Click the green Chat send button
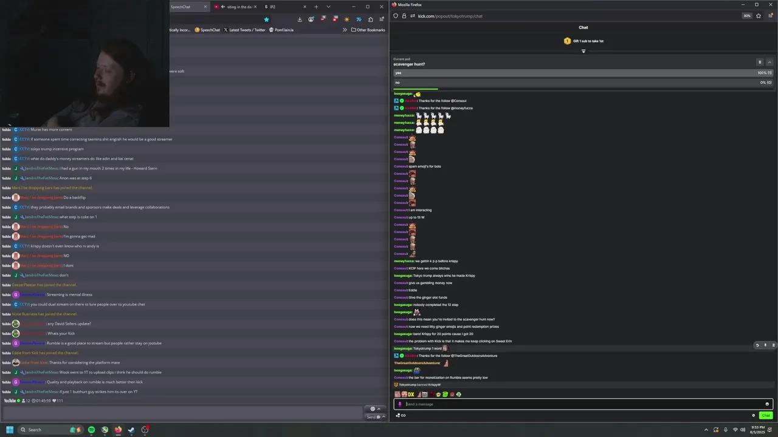The width and height of the screenshot is (778, 437). (766, 416)
